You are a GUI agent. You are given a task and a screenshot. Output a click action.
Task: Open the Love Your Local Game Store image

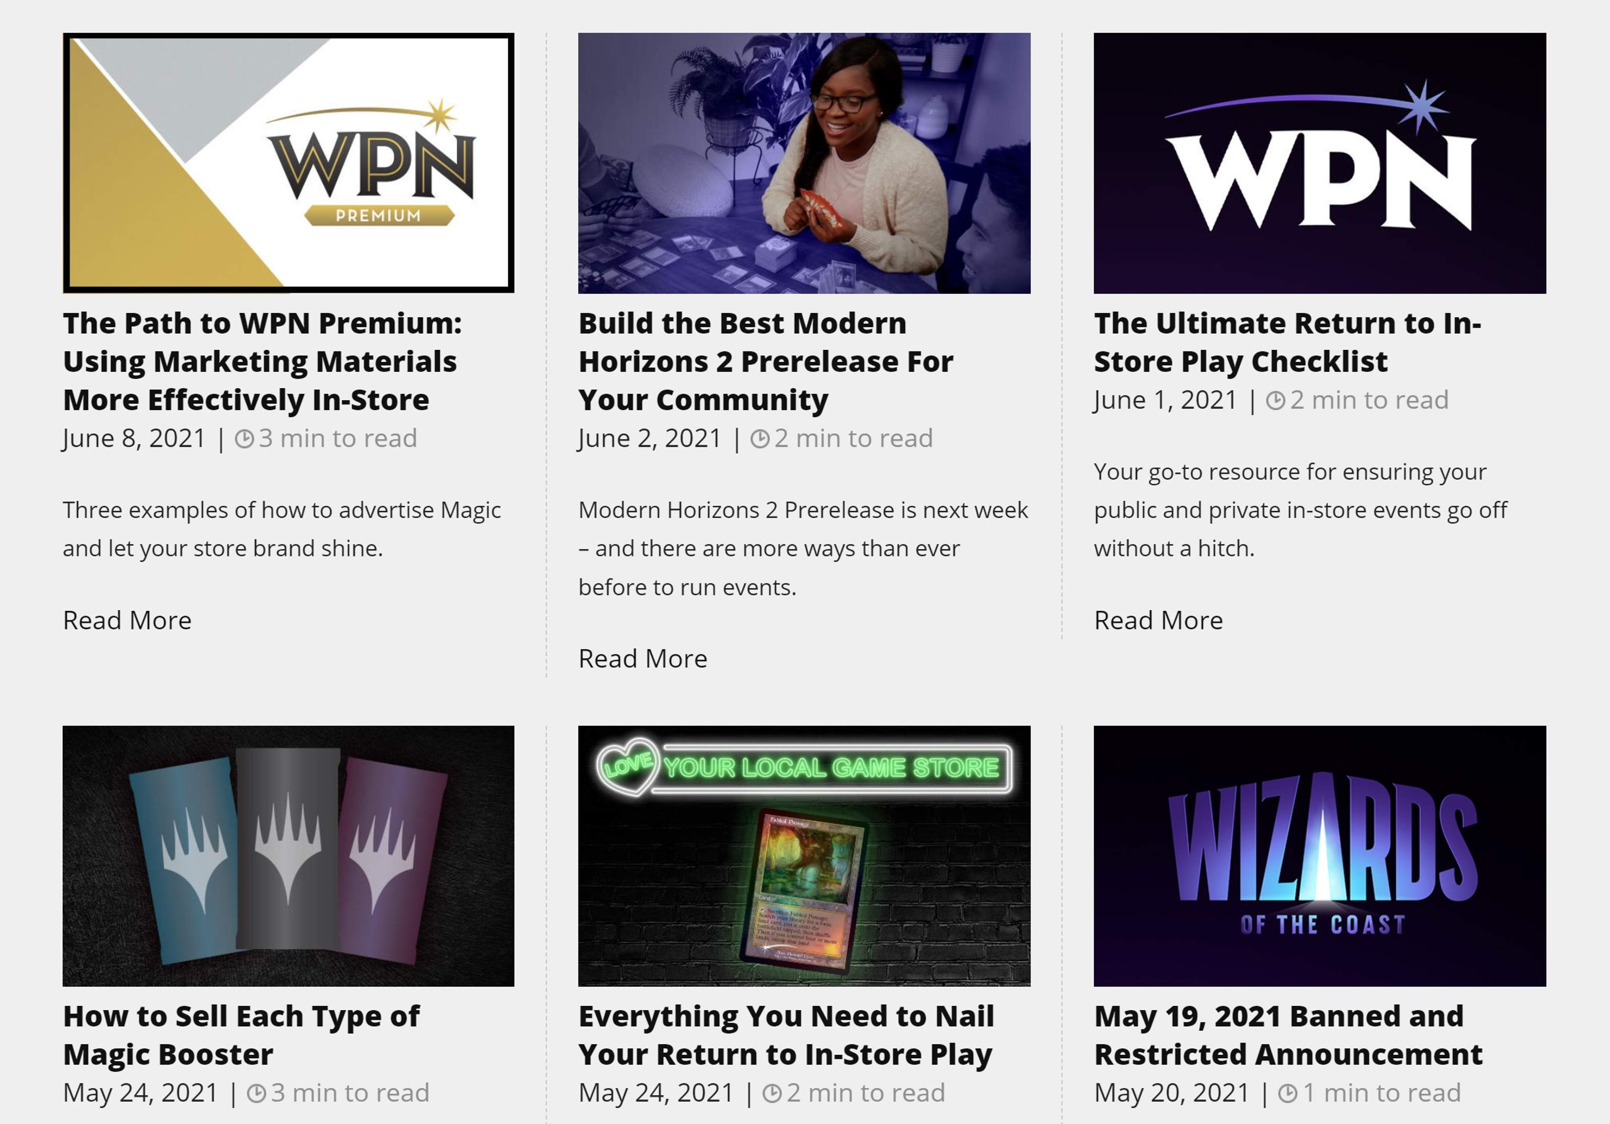[x=804, y=856]
